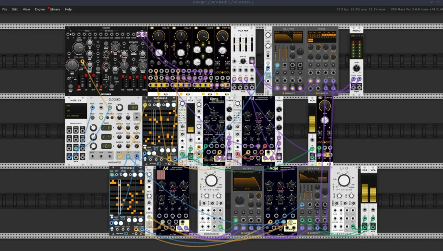Open the Audio module device display
Screen dimensions: 443x251
click(x=356, y=36)
